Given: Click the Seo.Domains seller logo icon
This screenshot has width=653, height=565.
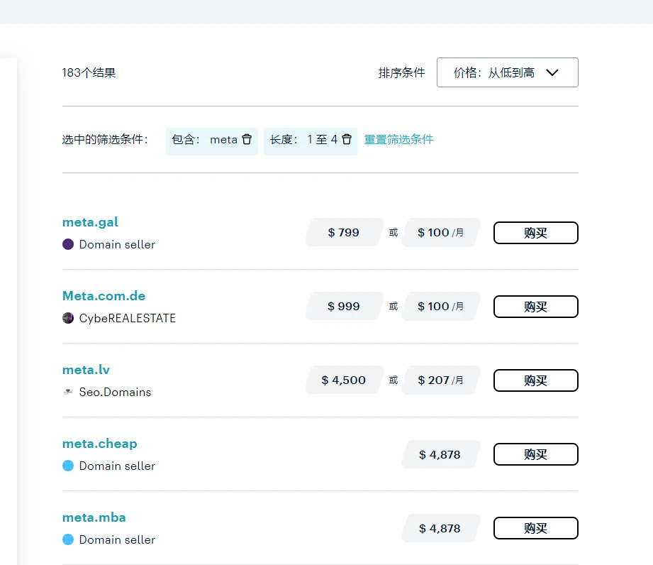Looking at the screenshot, I should pos(68,392).
